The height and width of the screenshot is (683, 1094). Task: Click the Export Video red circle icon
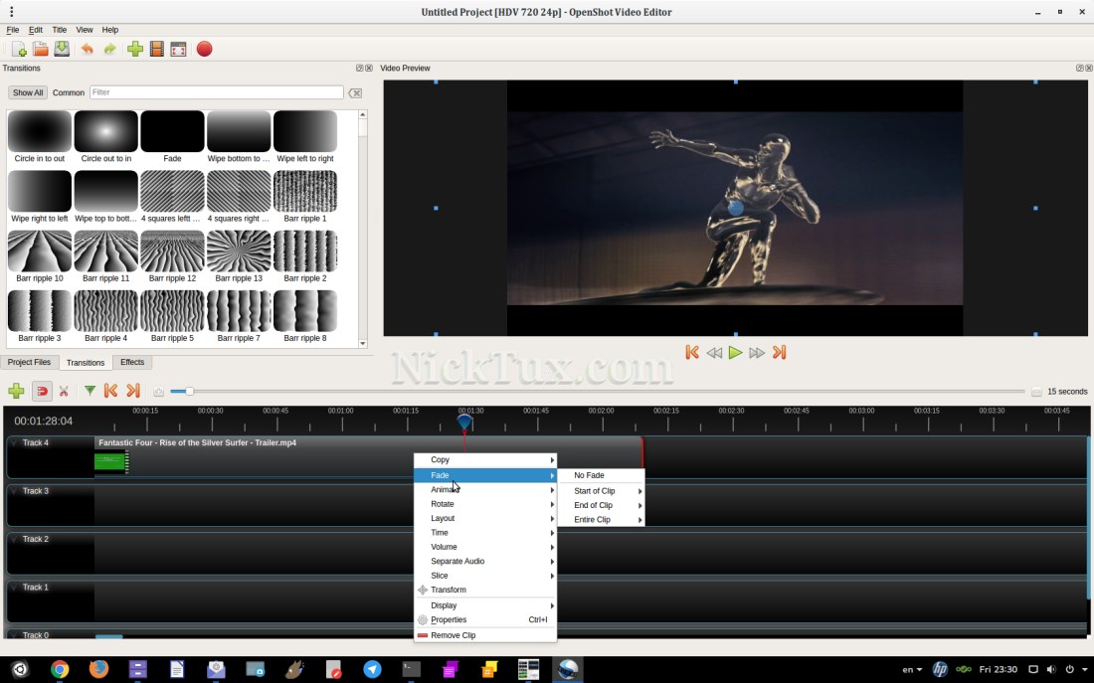click(204, 49)
